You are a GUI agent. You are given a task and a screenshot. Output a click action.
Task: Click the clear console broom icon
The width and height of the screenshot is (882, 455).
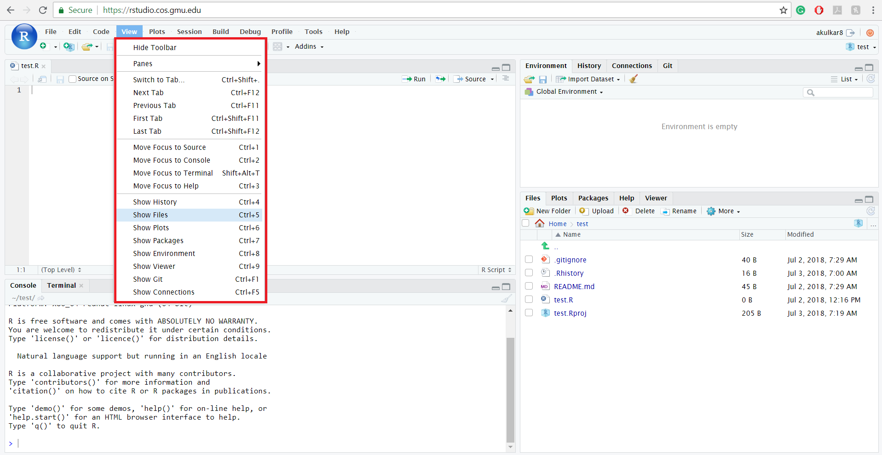(506, 298)
